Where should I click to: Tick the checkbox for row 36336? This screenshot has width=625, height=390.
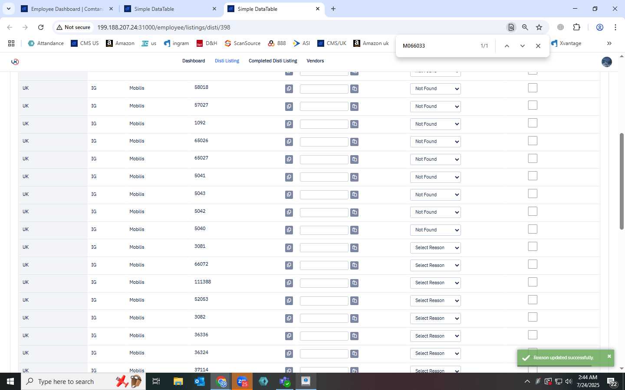pos(533,335)
